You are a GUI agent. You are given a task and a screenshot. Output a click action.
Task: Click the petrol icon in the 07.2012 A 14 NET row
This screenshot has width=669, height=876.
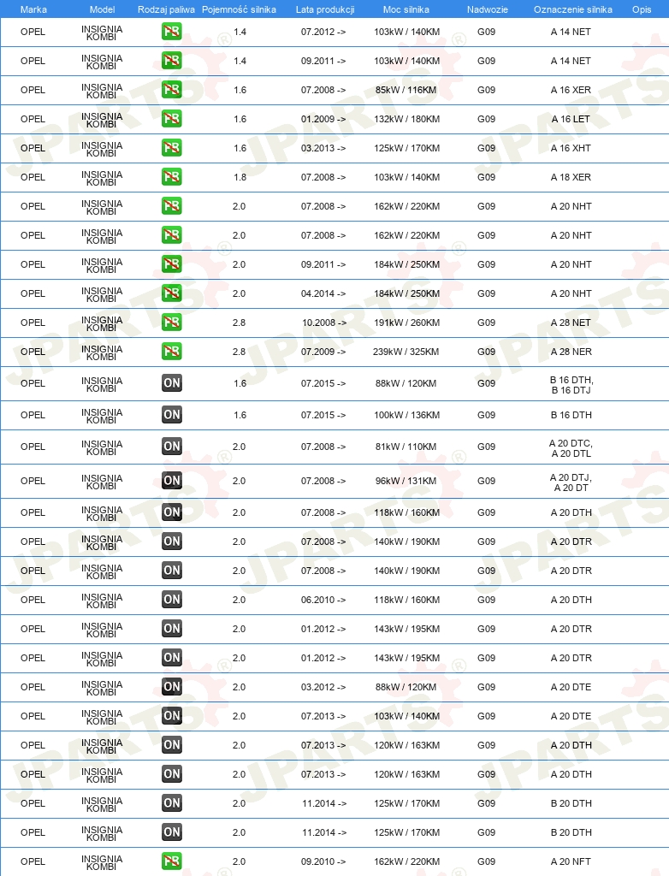tap(172, 32)
